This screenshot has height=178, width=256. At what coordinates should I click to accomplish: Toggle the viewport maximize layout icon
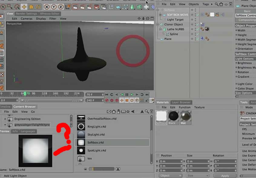coord(152,18)
